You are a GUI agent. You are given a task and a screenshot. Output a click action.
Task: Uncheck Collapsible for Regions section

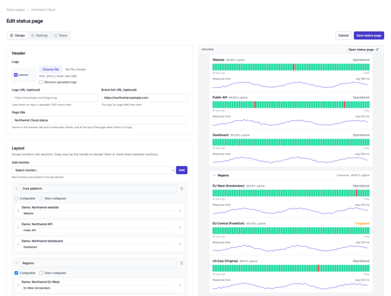(17, 273)
